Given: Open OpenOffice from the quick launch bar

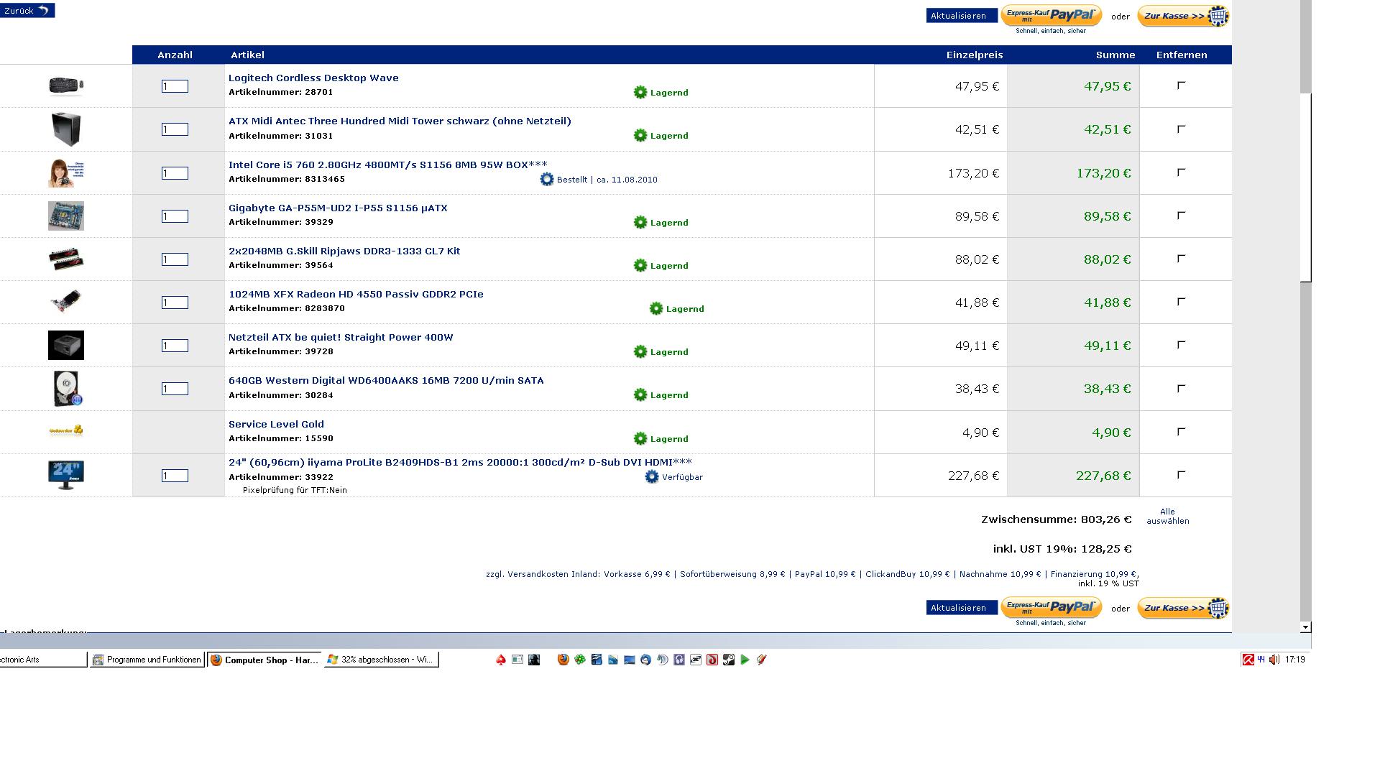Looking at the screenshot, I should [597, 660].
